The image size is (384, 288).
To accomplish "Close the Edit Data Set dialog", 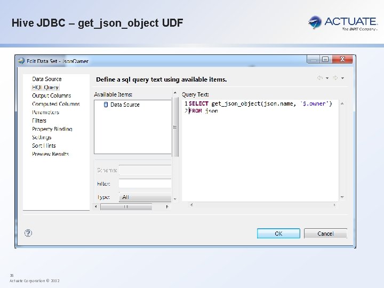I will [x=342, y=59].
